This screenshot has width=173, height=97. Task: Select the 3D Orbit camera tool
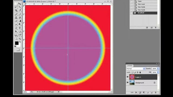[x=20, y=35]
